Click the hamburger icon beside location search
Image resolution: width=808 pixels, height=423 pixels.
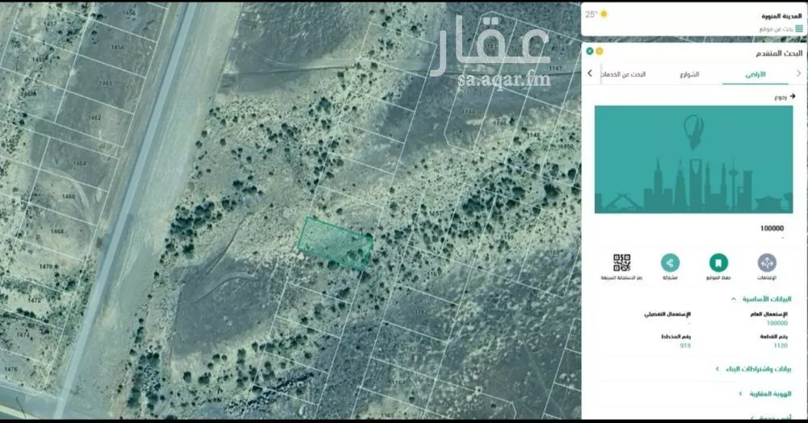799,28
